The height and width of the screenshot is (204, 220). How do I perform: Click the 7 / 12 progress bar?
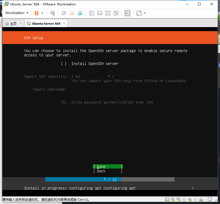point(110,180)
